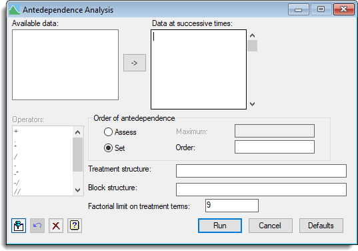Select the -/ operator in Operators list

(x=17, y=182)
